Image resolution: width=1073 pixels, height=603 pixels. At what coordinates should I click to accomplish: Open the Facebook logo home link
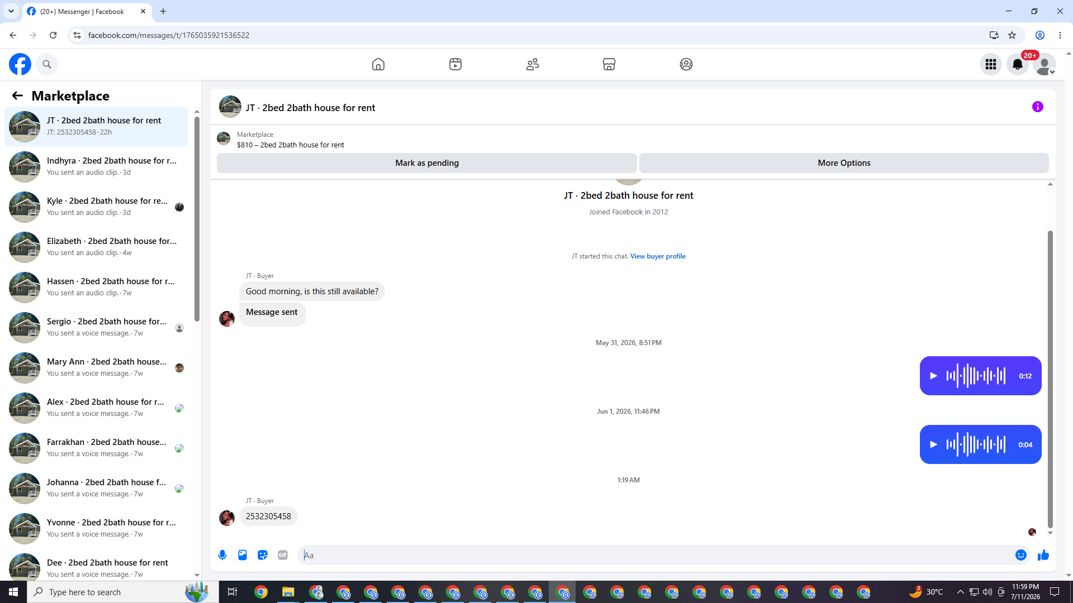click(20, 64)
